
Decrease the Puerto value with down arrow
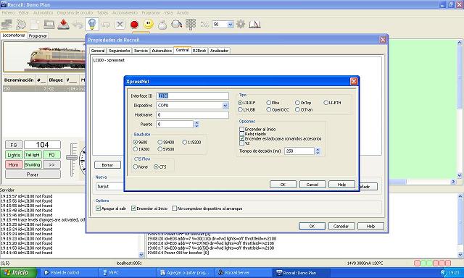(x=196, y=126)
